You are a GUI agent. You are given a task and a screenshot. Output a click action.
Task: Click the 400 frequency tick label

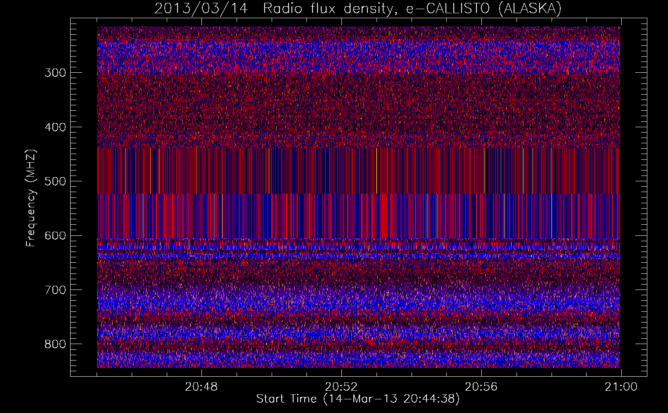click(x=55, y=127)
